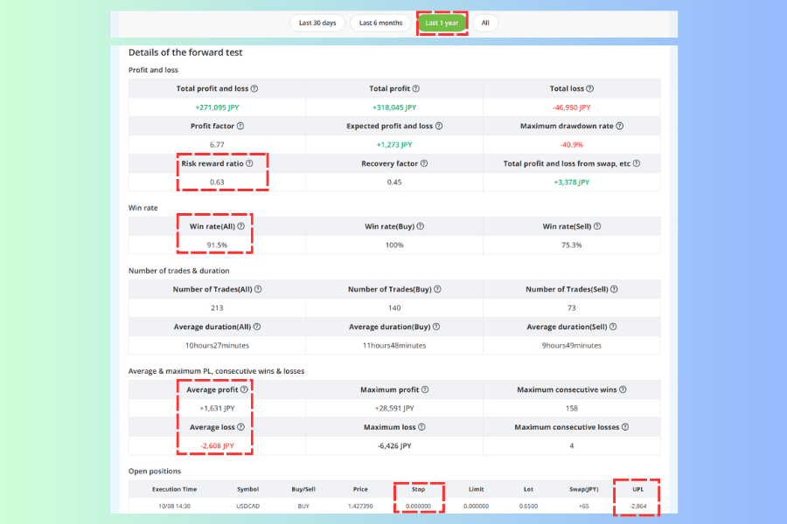Image resolution: width=787 pixels, height=524 pixels.
Task: Click the +271,095 JPY total profit and loss value
Action: (x=217, y=107)
